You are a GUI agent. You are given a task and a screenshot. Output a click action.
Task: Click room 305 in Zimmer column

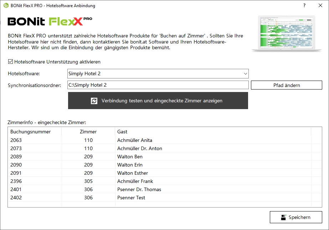tap(88, 181)
